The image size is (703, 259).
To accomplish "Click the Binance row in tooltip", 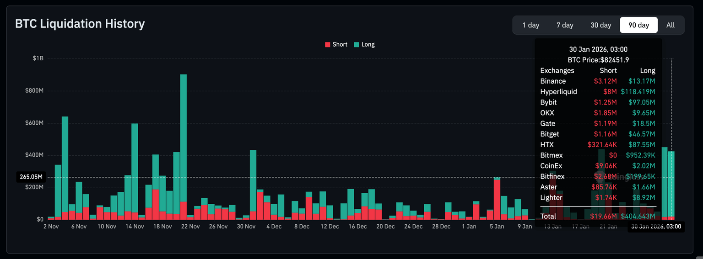I will click(597, 81).
